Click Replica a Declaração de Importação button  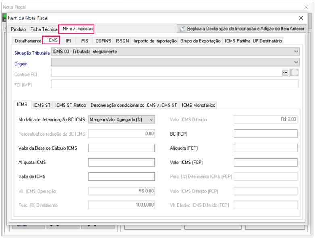tap(241, 29)
